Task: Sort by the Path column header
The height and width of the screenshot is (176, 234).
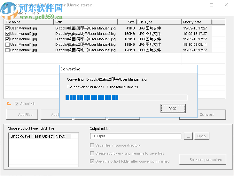Action: click(85, 22)
